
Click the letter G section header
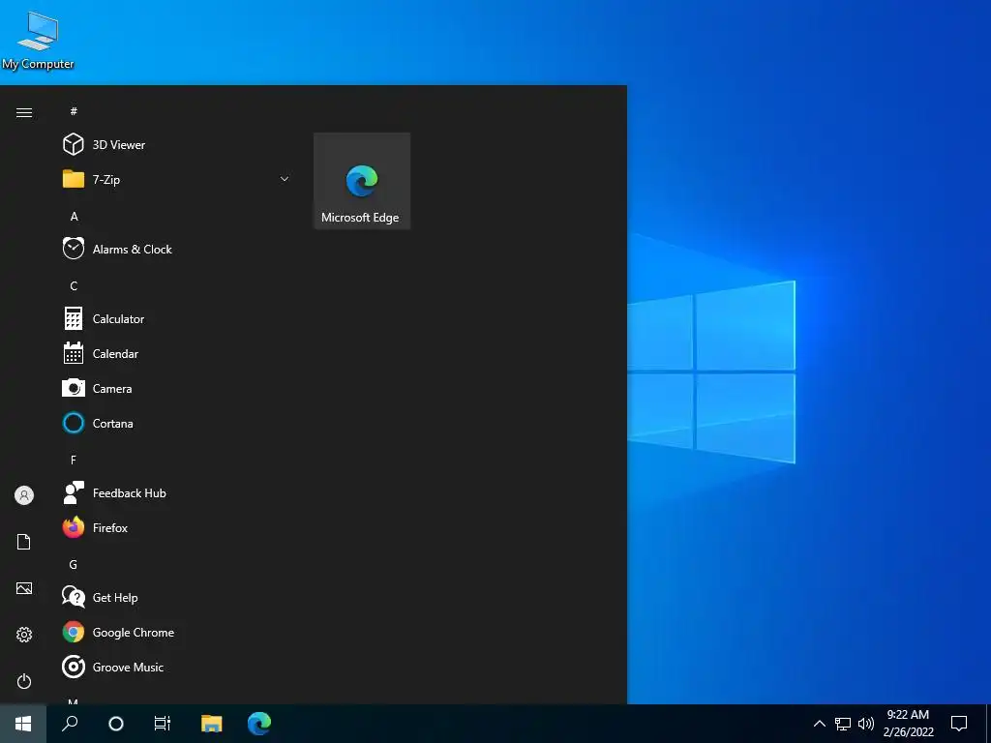[74, 564]
